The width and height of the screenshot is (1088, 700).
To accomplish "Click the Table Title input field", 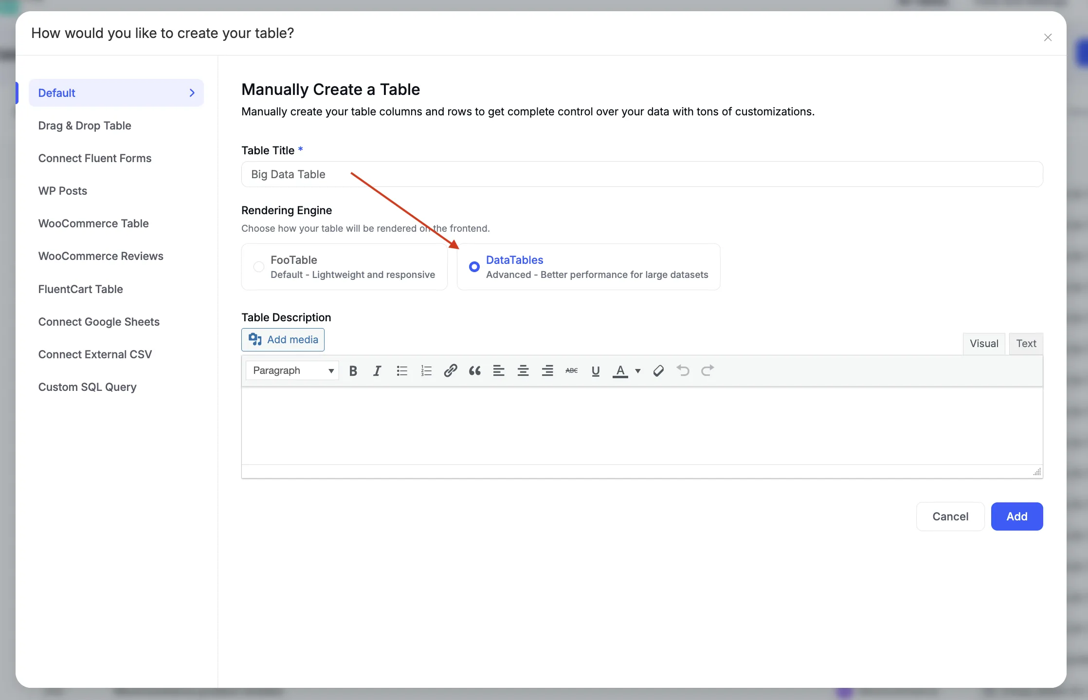I will 641,174.
